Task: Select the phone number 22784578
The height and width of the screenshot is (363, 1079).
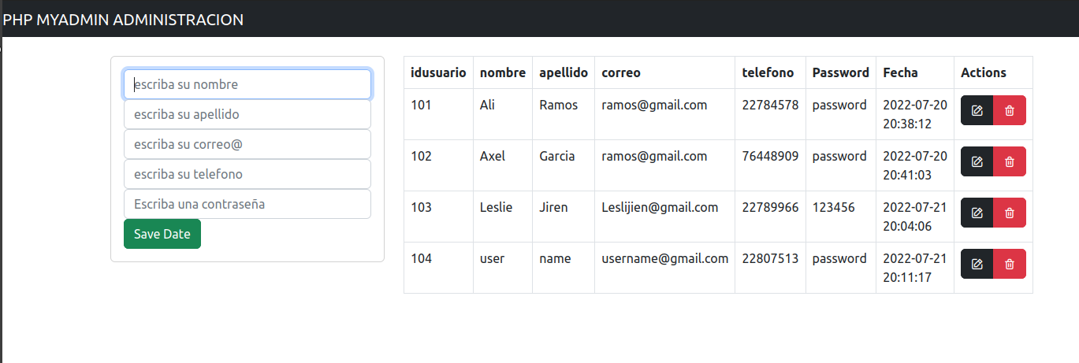Action: point(770,105)
